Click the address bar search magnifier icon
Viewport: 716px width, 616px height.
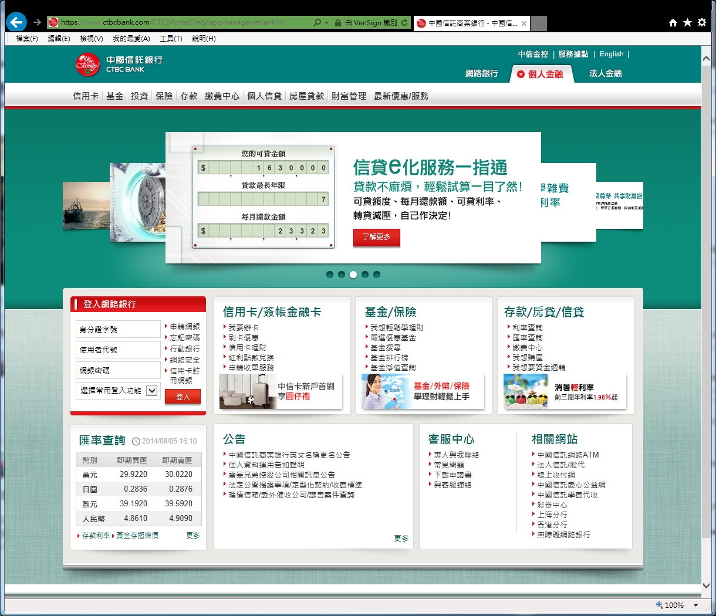click(x=318, y=23)
